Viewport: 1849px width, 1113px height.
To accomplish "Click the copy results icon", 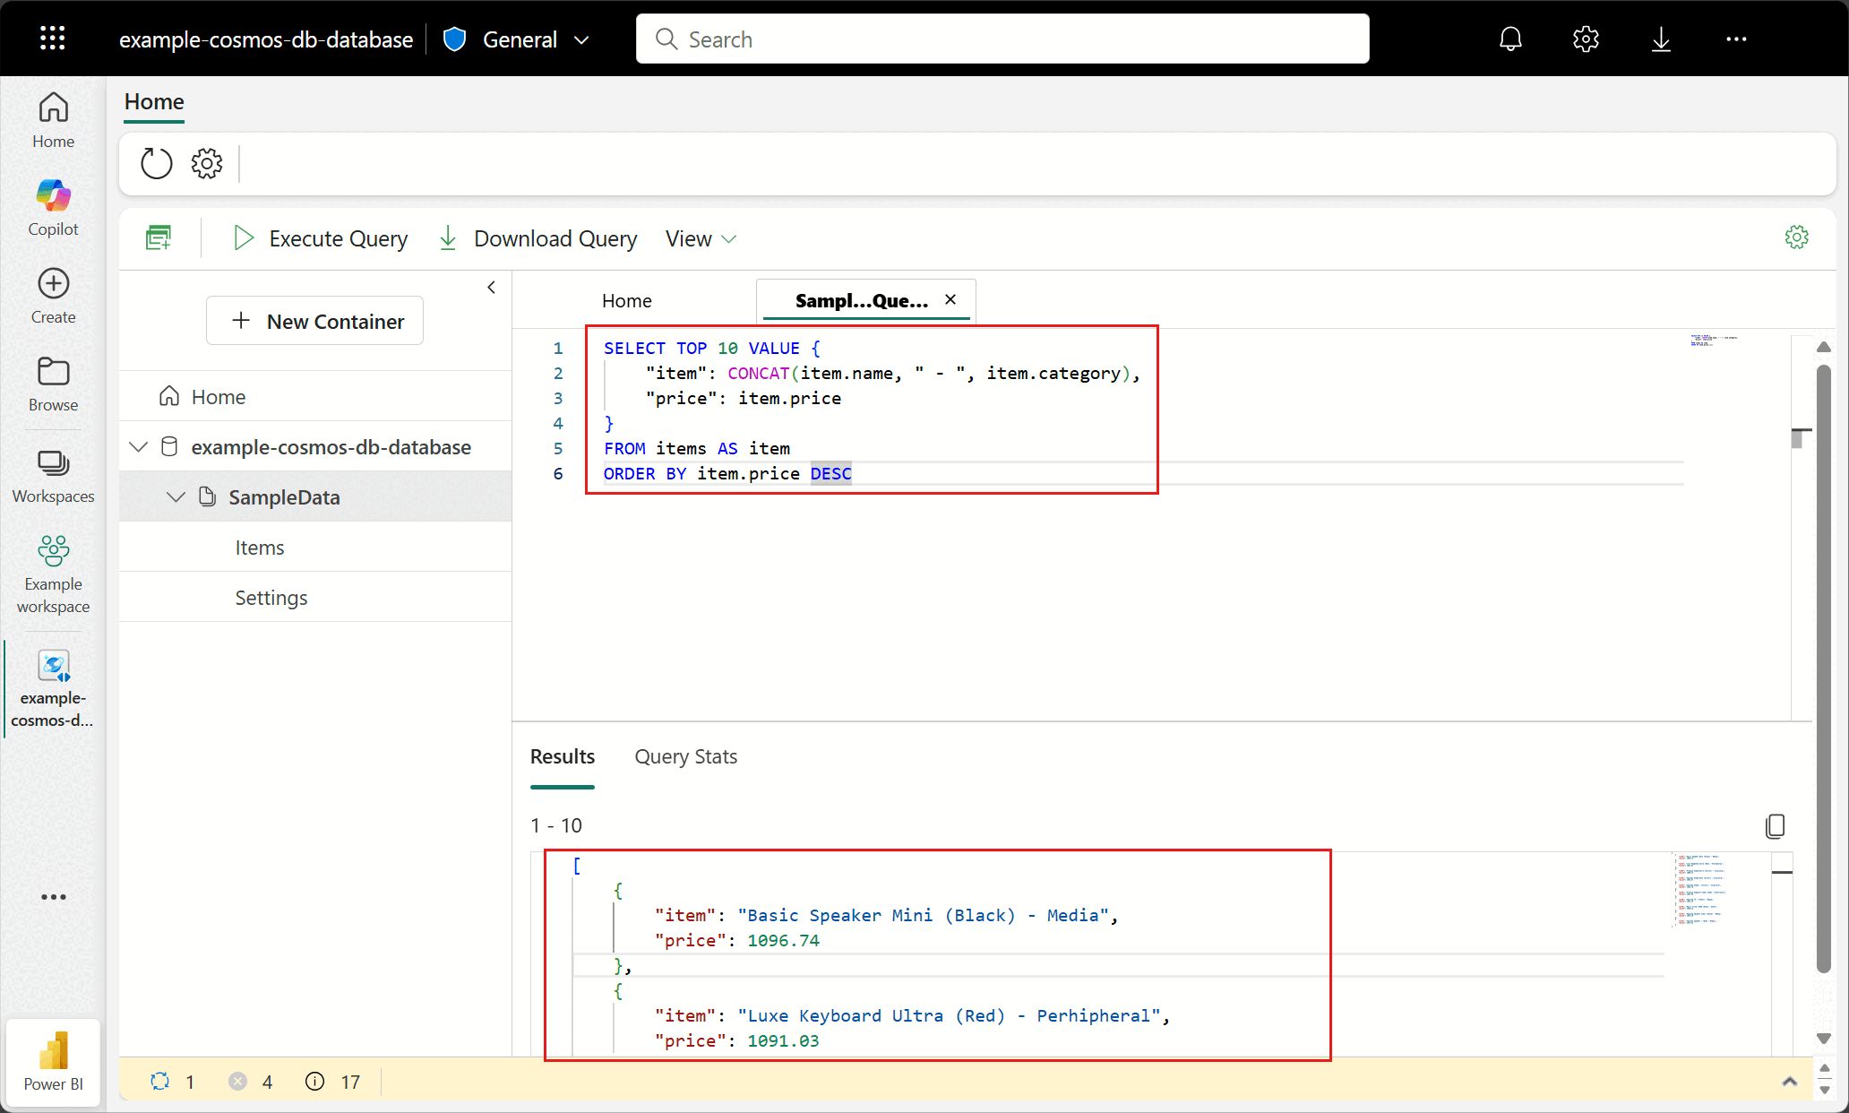I will [1775, 825].
